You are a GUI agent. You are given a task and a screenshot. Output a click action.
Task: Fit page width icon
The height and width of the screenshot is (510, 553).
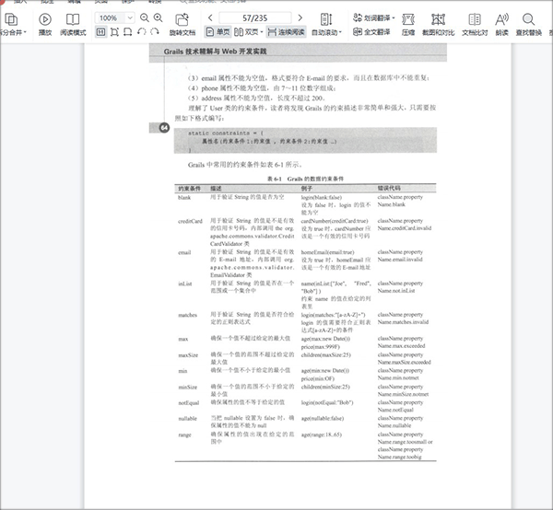(x=128, y=32)
